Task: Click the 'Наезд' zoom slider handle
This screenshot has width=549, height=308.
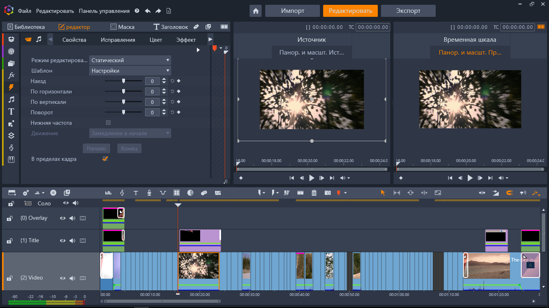Action: pos(124,81)
